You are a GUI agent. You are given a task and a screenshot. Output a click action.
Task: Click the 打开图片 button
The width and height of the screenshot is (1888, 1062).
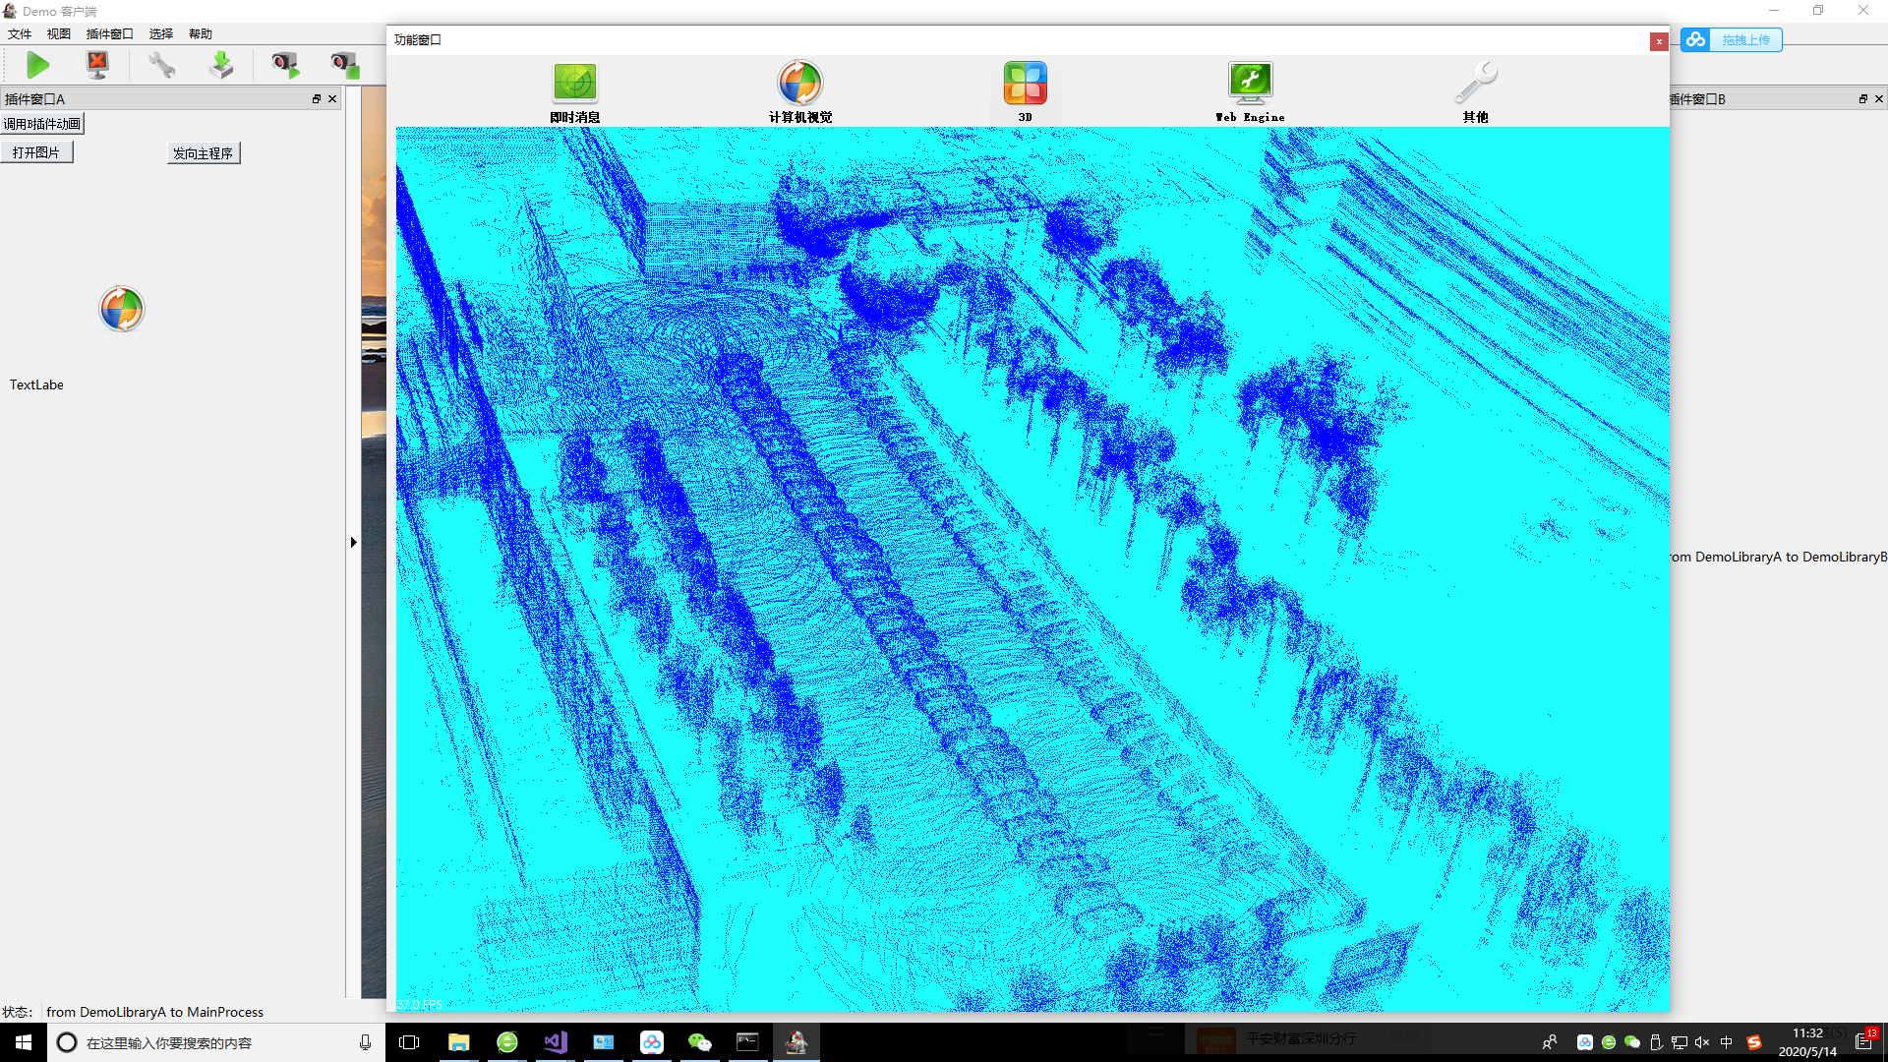[x=36, y=152]
